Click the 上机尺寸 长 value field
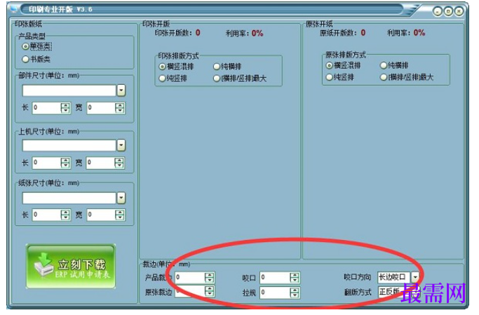Viewport: 479px width, 315px height. [46, 163]
